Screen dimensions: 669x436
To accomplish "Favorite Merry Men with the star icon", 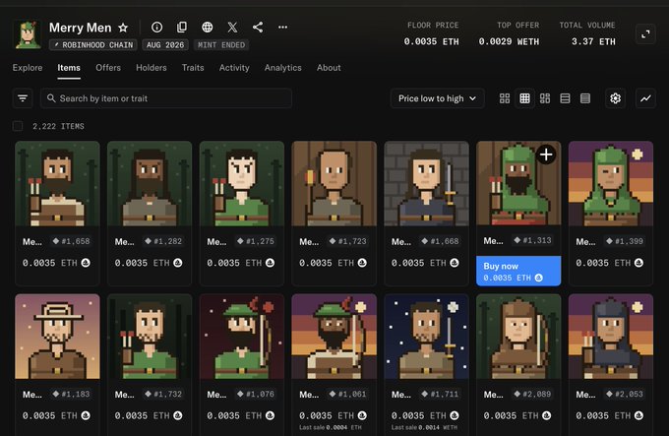I will (x=123, y=28).
